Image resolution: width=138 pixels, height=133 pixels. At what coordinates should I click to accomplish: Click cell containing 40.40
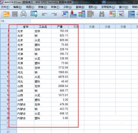point(60,82)
